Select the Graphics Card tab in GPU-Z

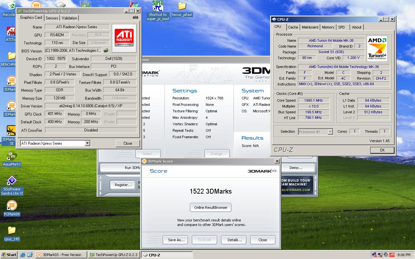click(31, 17)
